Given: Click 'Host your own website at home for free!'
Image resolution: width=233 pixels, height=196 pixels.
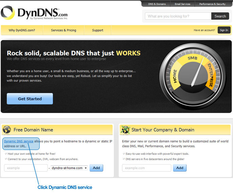Looking at the screenshot, I should point(31,154).
